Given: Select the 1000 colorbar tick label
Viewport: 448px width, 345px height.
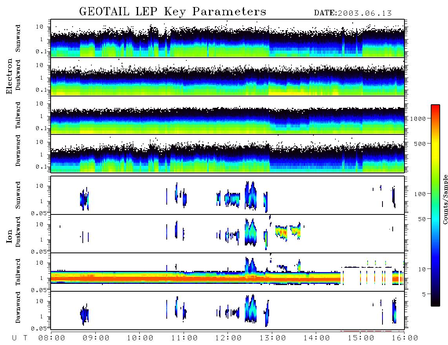Looking at the screenshot, I should (x=418, y=119).
